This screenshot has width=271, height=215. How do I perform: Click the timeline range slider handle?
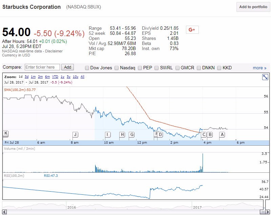coord(262,212)
